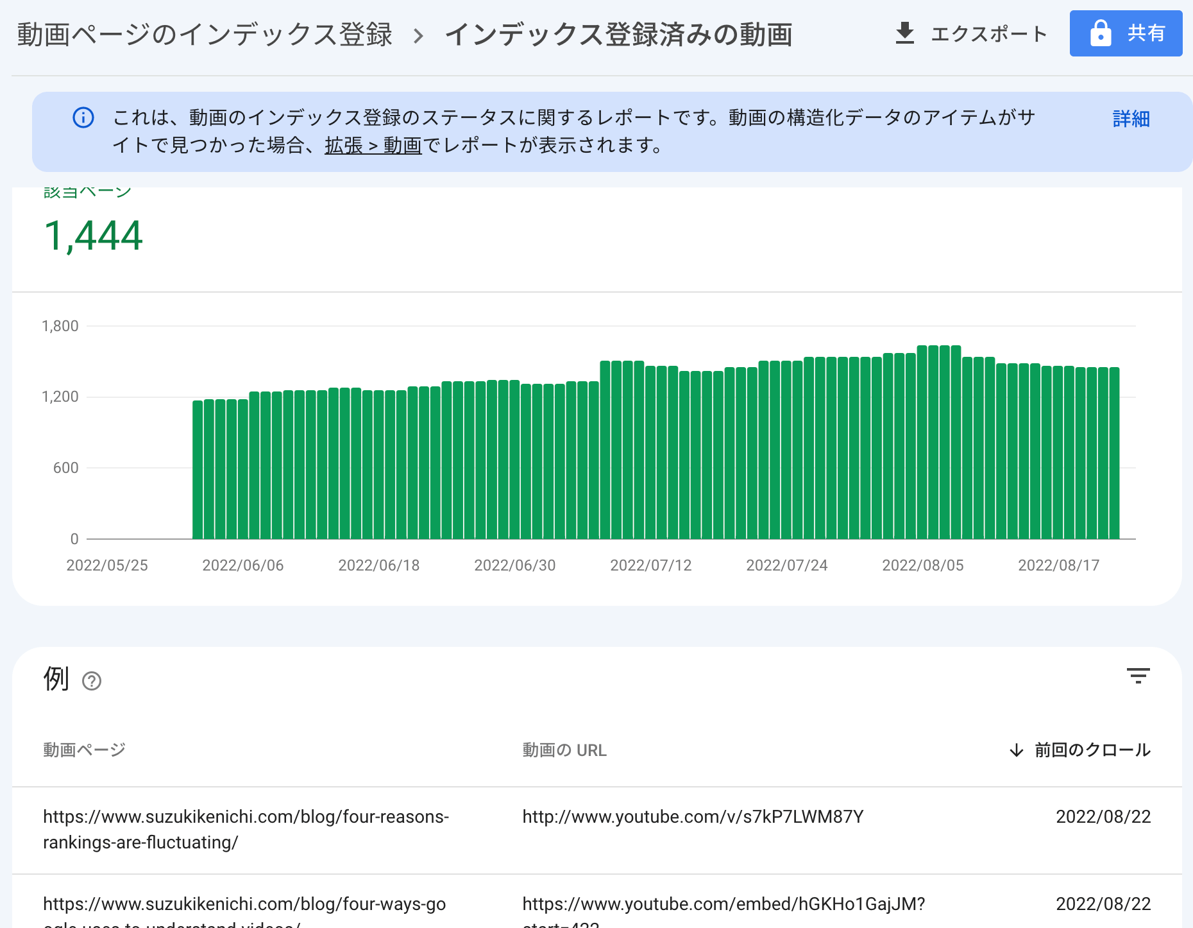Click the 2022/06/06 axis date label

pyautogui.click(x=242, y=565)
